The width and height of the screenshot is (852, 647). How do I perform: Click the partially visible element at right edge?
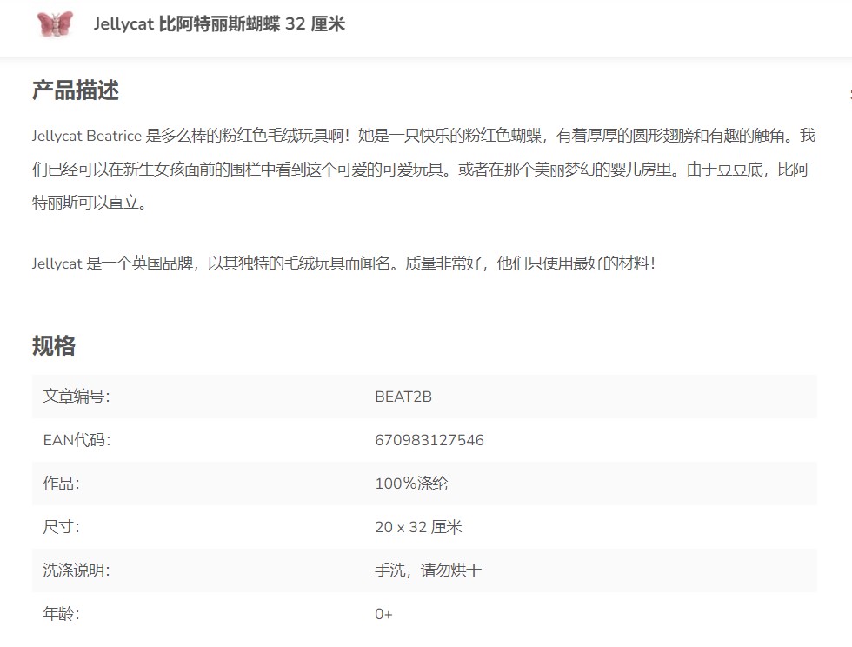pos(849,94)
